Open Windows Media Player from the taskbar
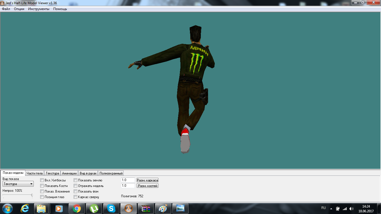The height and width of the screenshot is (214, 381). [x=59, y=208]
